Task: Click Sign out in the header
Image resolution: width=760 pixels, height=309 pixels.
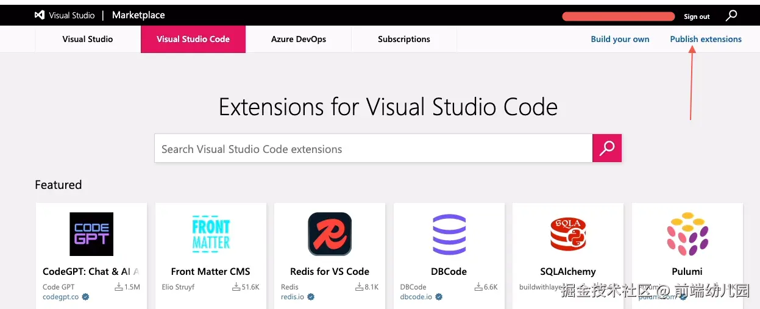Action: pyautogui.click(x=697, y=16)
